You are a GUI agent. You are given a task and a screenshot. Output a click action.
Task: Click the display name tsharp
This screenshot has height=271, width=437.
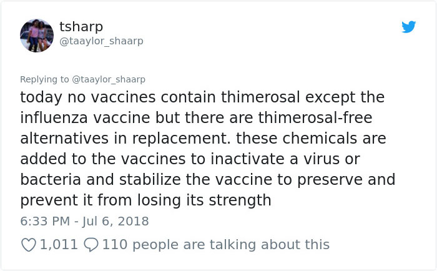(81, 26)
